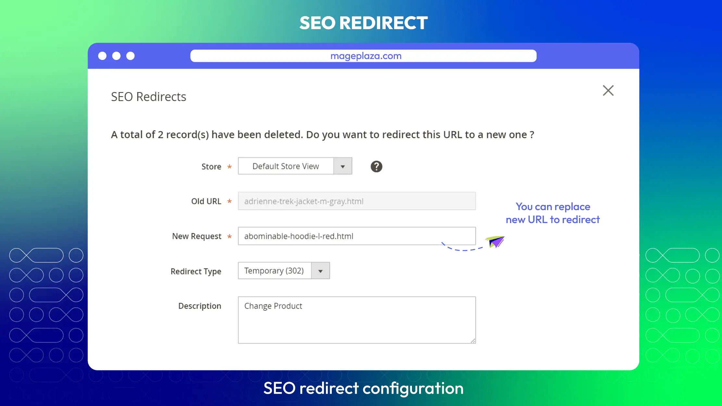This screenshot has width=722, height=406.
Task: Select the Temporary (302) redirect type field
Action: point(284,271)
